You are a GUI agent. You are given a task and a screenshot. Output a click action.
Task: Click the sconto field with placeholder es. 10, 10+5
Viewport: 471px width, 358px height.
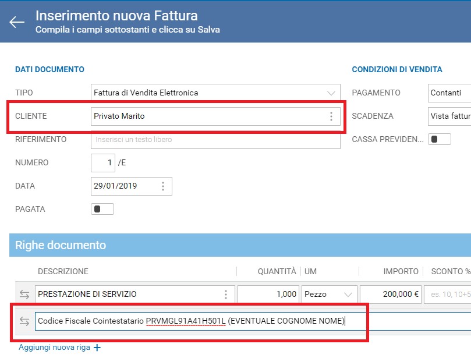click(x=448, y=294)
